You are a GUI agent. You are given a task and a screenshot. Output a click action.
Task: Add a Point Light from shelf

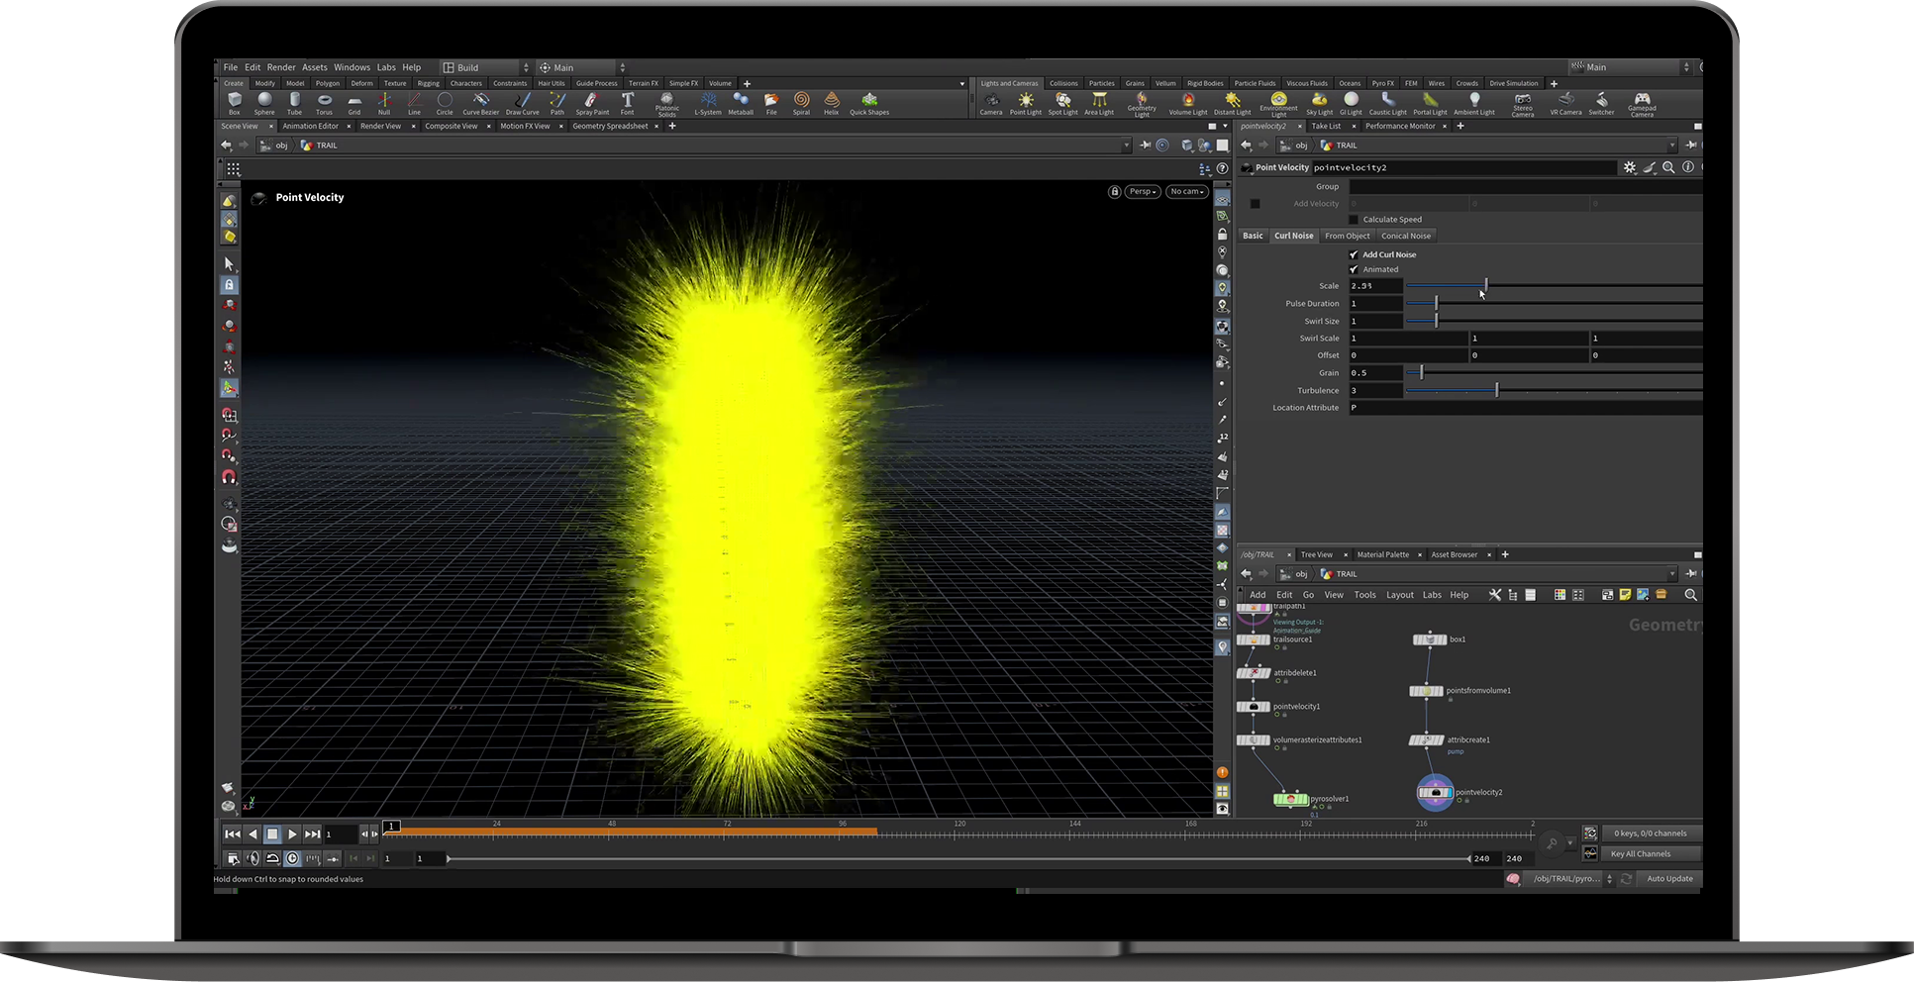pyautogui.click(x=1025, y=101)
